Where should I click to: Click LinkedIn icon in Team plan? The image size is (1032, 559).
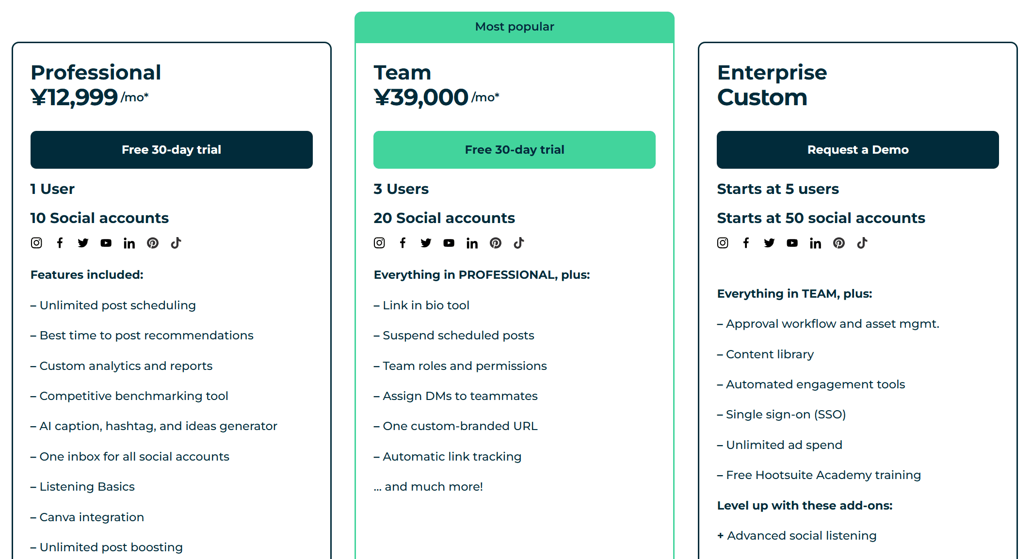(472, 243)
